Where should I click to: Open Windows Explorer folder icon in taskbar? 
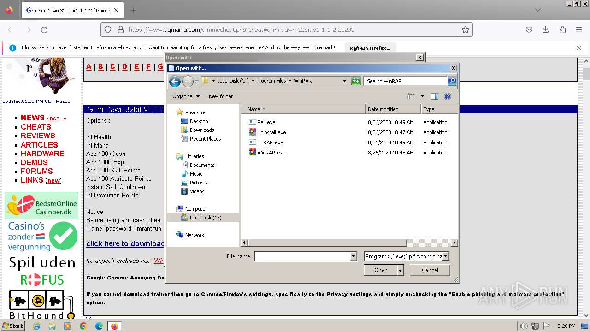(x=52, y=326)
